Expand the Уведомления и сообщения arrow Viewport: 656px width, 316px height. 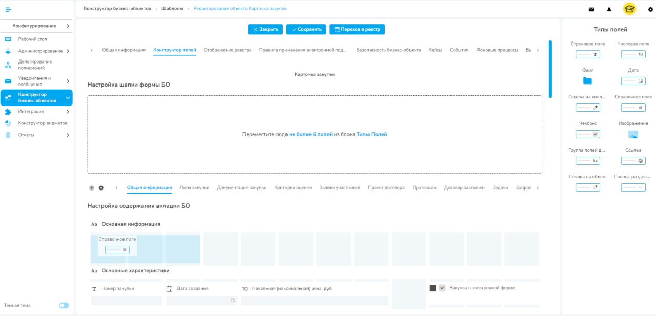pos(68,81)
